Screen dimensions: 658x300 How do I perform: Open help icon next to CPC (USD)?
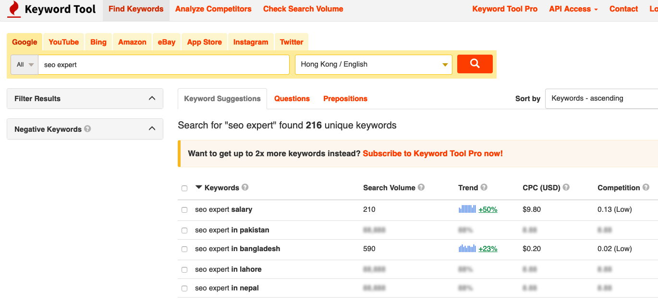566,187
